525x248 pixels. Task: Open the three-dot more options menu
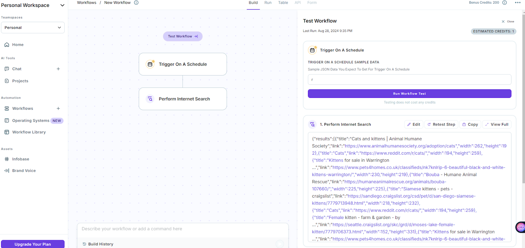point(518,3)
